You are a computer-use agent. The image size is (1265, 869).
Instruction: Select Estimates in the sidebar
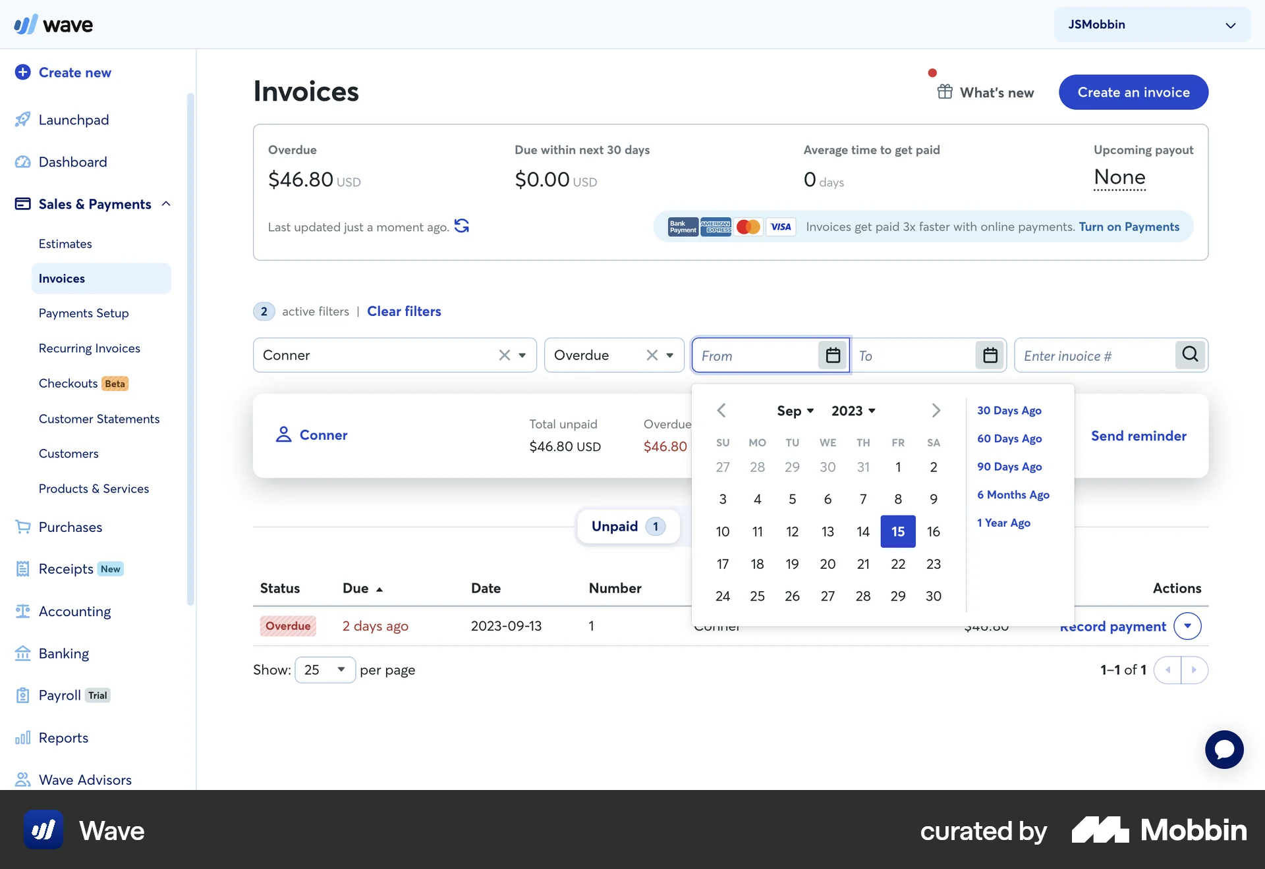click(x=65, y=244)
